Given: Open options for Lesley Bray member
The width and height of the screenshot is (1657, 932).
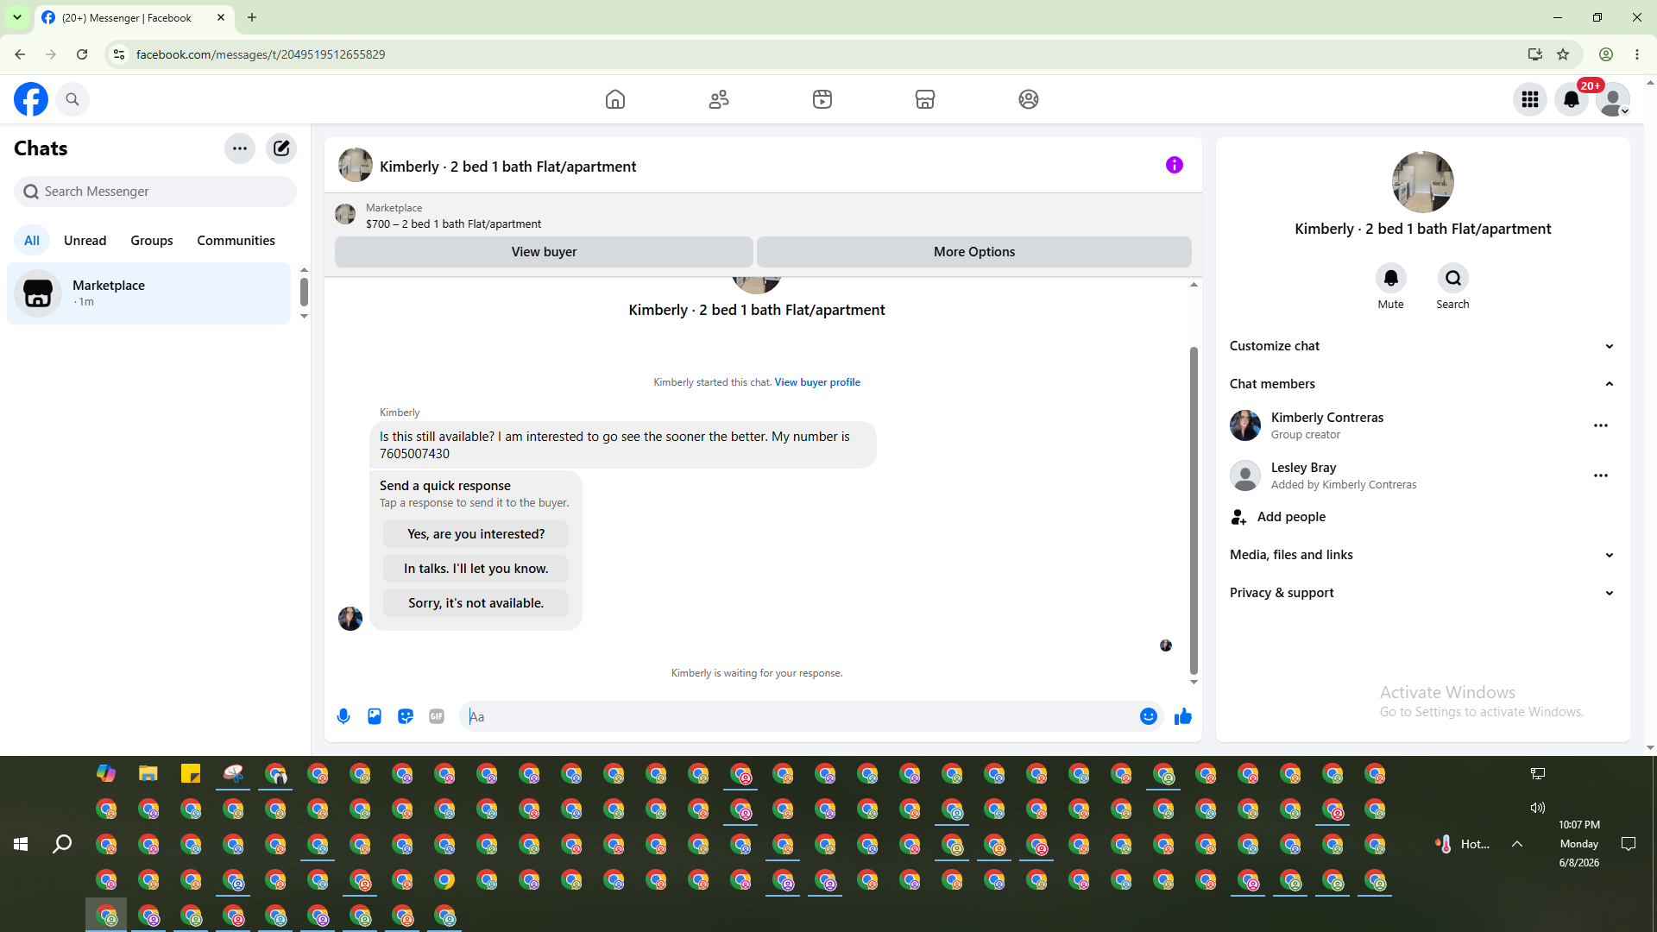Looking at the screenshot, I should (1601, 475).
